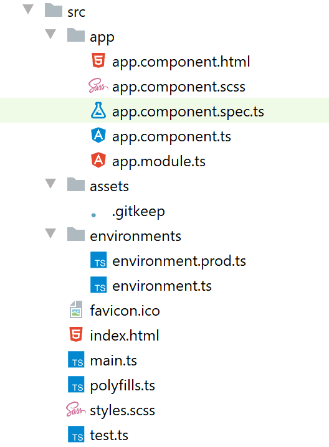
Task: Select the environments folder label
Action: pyautogui.click(x=136, y=237)
